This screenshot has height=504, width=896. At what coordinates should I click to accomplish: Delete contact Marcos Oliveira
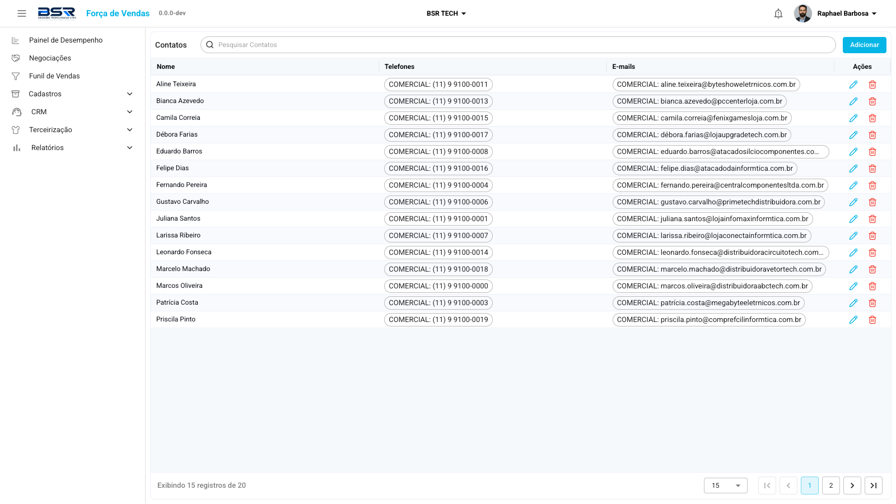tap(872, 286)
